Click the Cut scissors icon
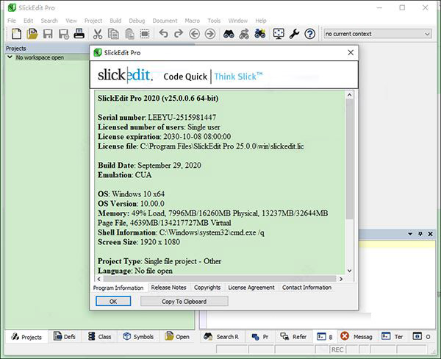 [x=98, y=34]
